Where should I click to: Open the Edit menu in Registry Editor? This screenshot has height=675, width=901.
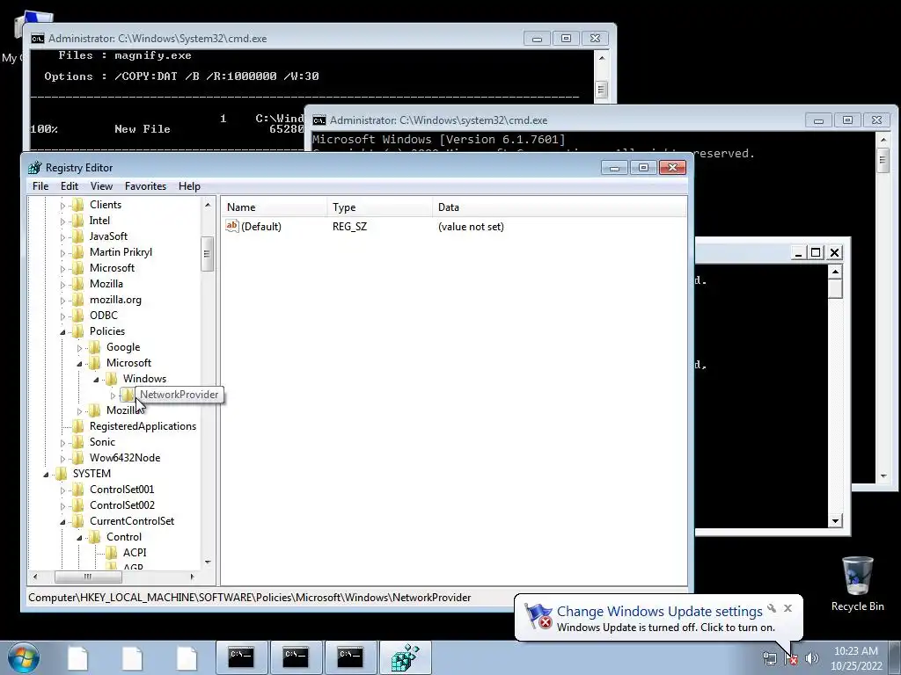(69, 186)
